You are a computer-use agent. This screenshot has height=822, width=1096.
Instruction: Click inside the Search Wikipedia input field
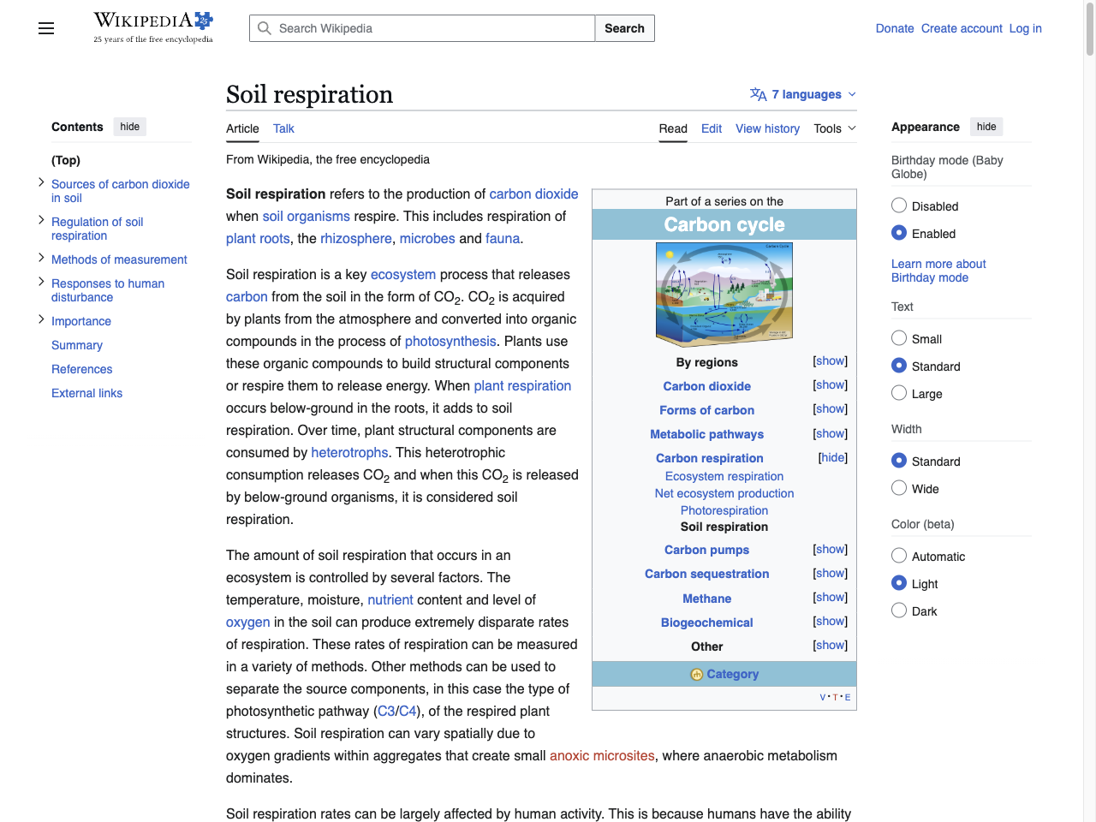(x=420, y=28)
